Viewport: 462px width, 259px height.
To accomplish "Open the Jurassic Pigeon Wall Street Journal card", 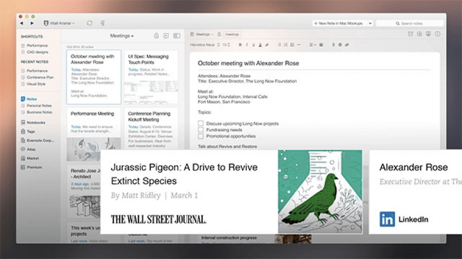I will coord(231,192).
